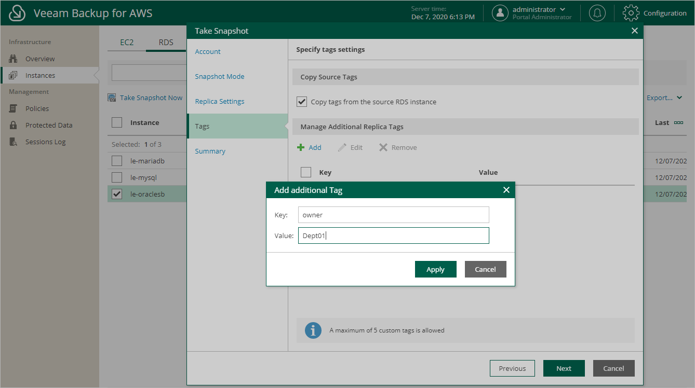The height and width of the screenshot is (388, 695).
Task: Click the column chooser icon next to Last
Action: (x=678, y=123)
